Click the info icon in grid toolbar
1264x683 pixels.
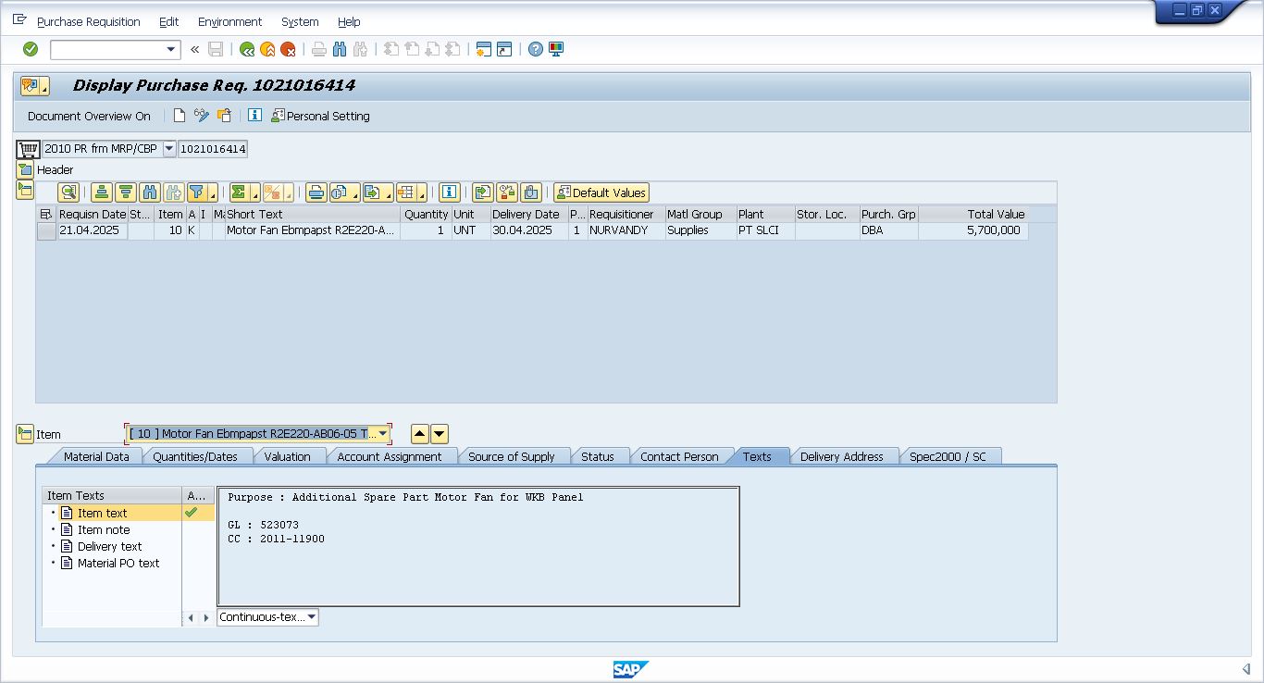[450, 192]
